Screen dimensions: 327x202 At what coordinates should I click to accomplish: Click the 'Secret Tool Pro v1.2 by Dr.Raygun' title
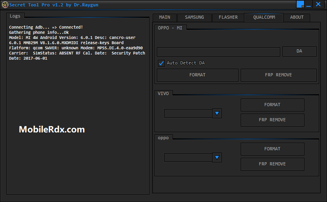[54, 5]
